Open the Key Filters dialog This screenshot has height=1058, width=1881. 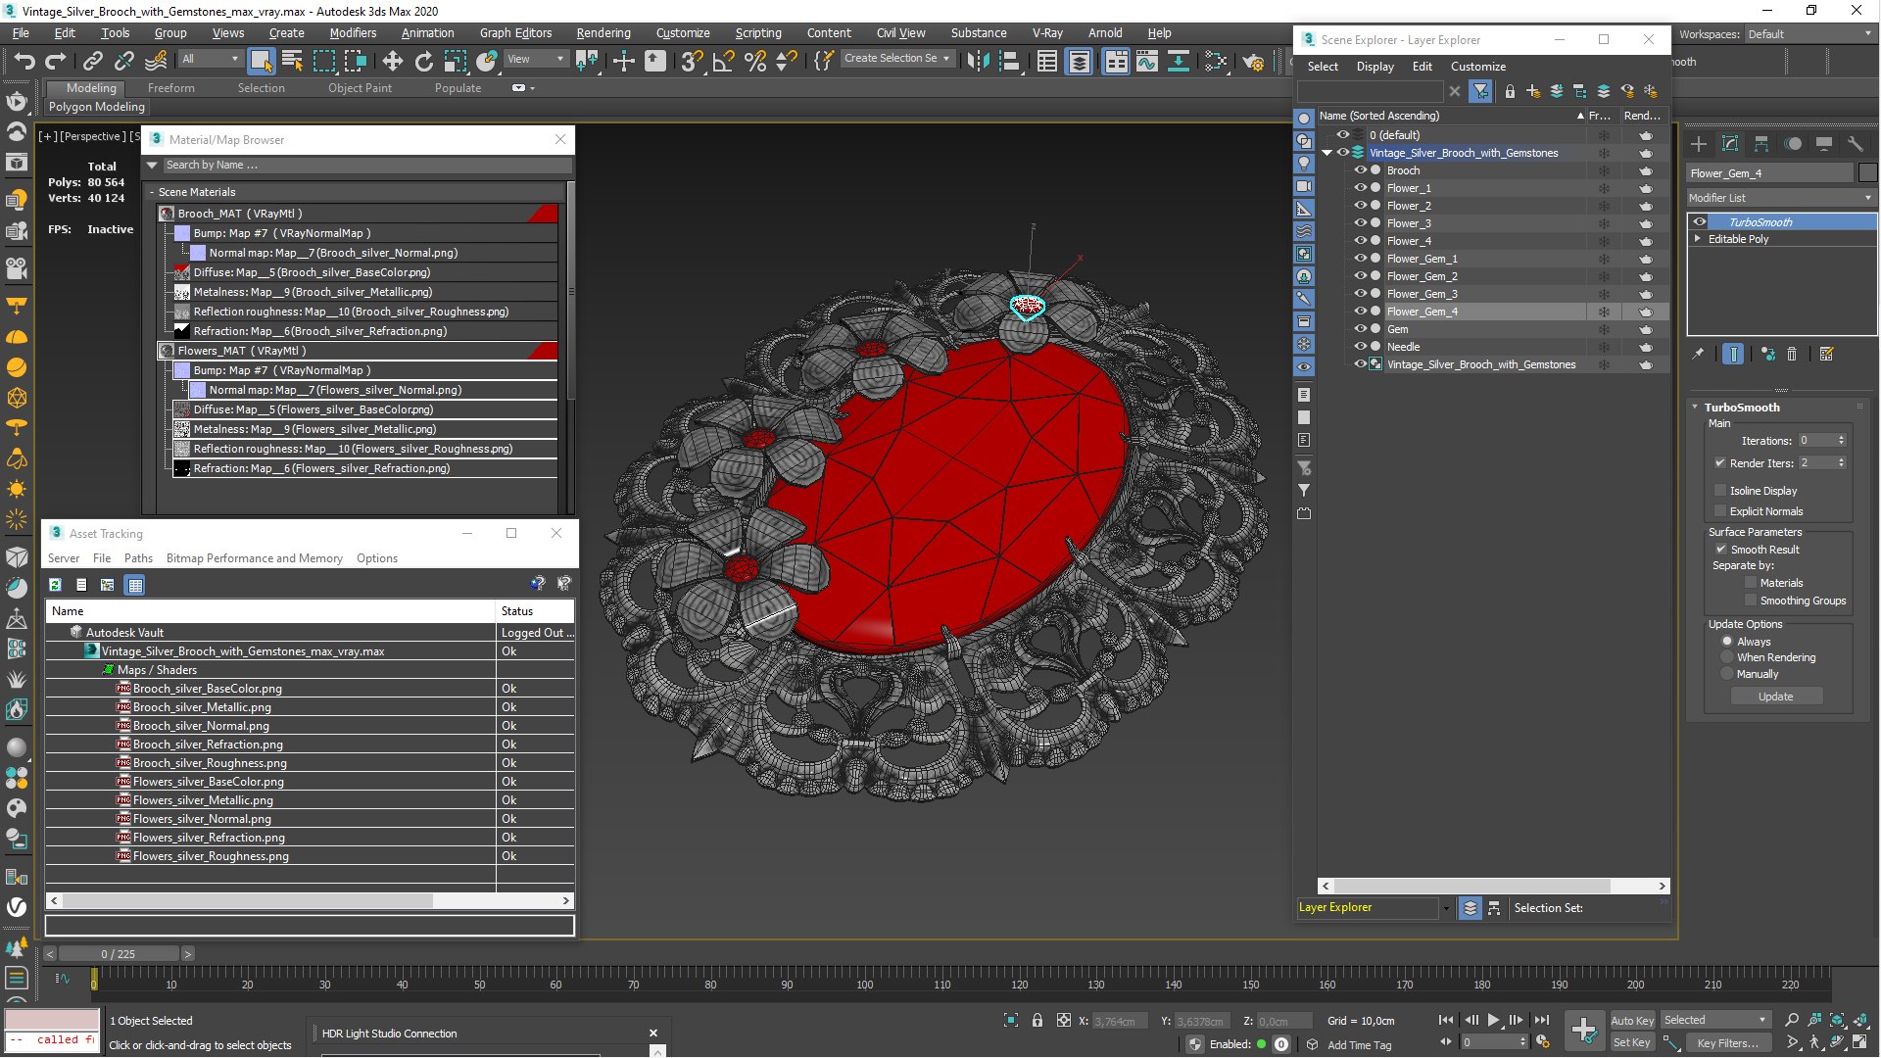[1729, 1042]
